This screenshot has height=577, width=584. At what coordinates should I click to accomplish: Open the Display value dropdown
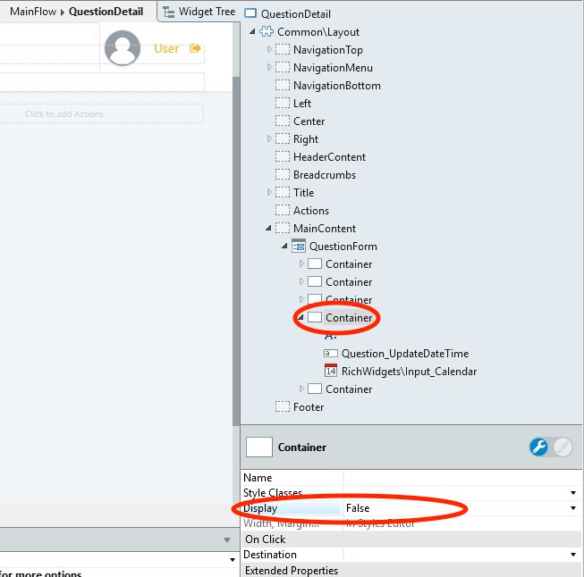tap(573, 508)
